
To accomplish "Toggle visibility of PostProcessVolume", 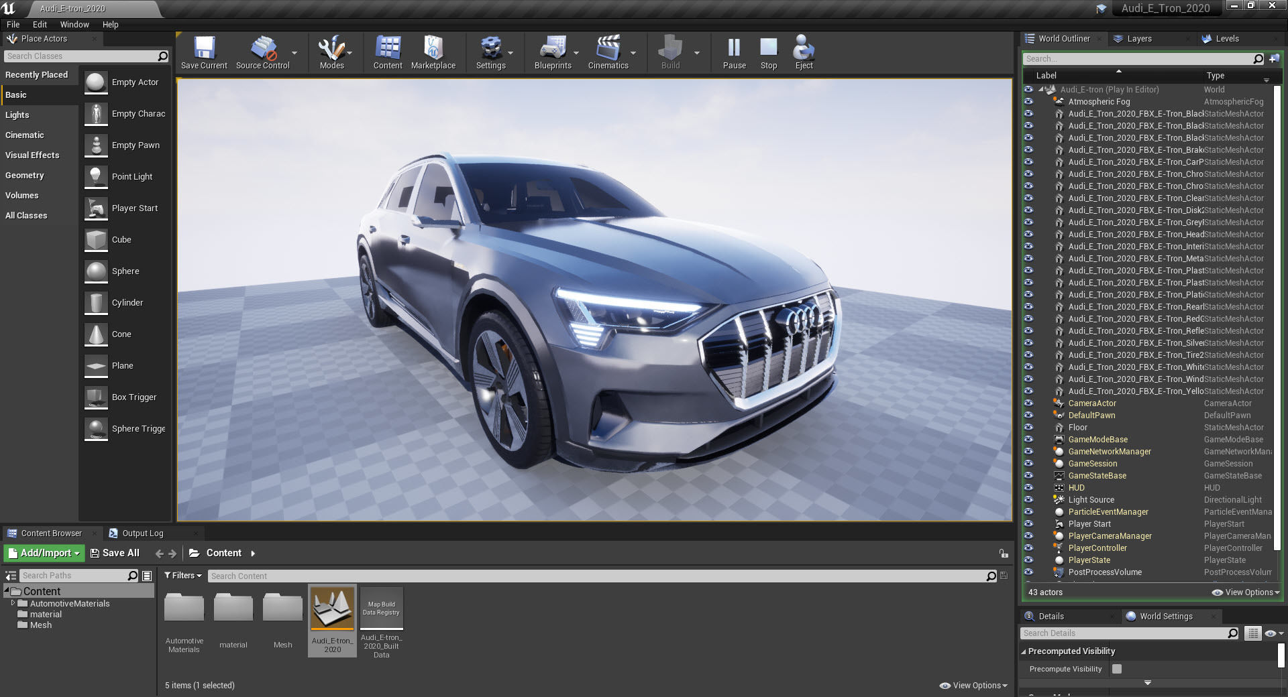I will pyautogui.click(x=1028, y=572).
